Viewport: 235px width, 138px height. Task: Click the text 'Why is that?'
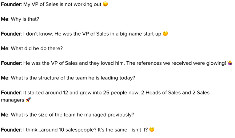(25, 19)
